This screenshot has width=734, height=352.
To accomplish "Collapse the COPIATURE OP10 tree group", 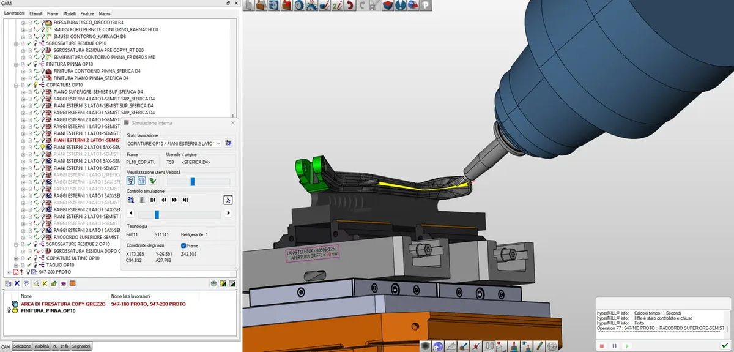I will [x=16, y=84].
